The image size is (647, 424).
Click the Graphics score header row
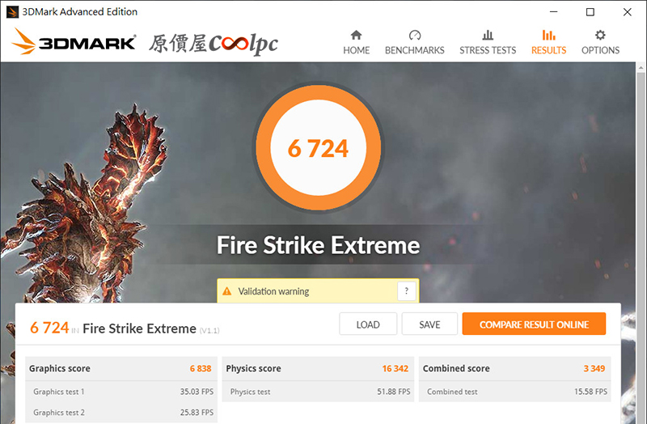point(121,368)
